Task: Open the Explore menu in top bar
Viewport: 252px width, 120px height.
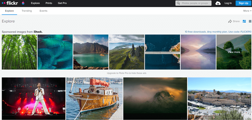Action: [x=35, y=3]
